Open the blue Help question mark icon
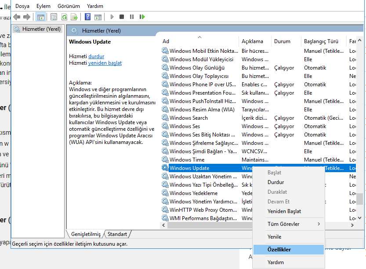The width and height of the screenshot is (366, 269). pyautogui.click(x=88, y=17)
